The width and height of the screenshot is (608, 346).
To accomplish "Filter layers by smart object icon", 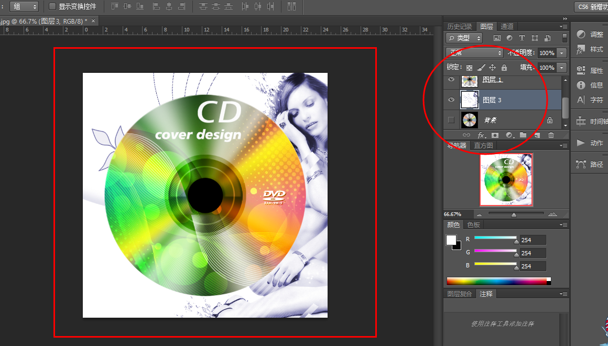I will pos(548,38).
